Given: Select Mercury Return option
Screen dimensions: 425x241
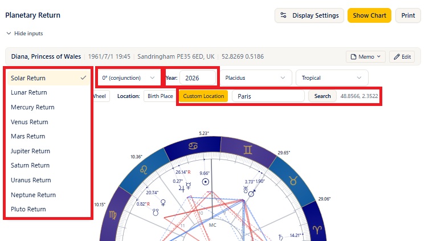Looking at the screenshot, I should 48,107.
